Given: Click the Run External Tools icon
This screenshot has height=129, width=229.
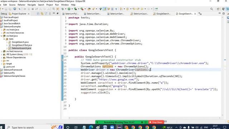Looking at the screenshot, I should pyautogui.click(x=82, y=9).
